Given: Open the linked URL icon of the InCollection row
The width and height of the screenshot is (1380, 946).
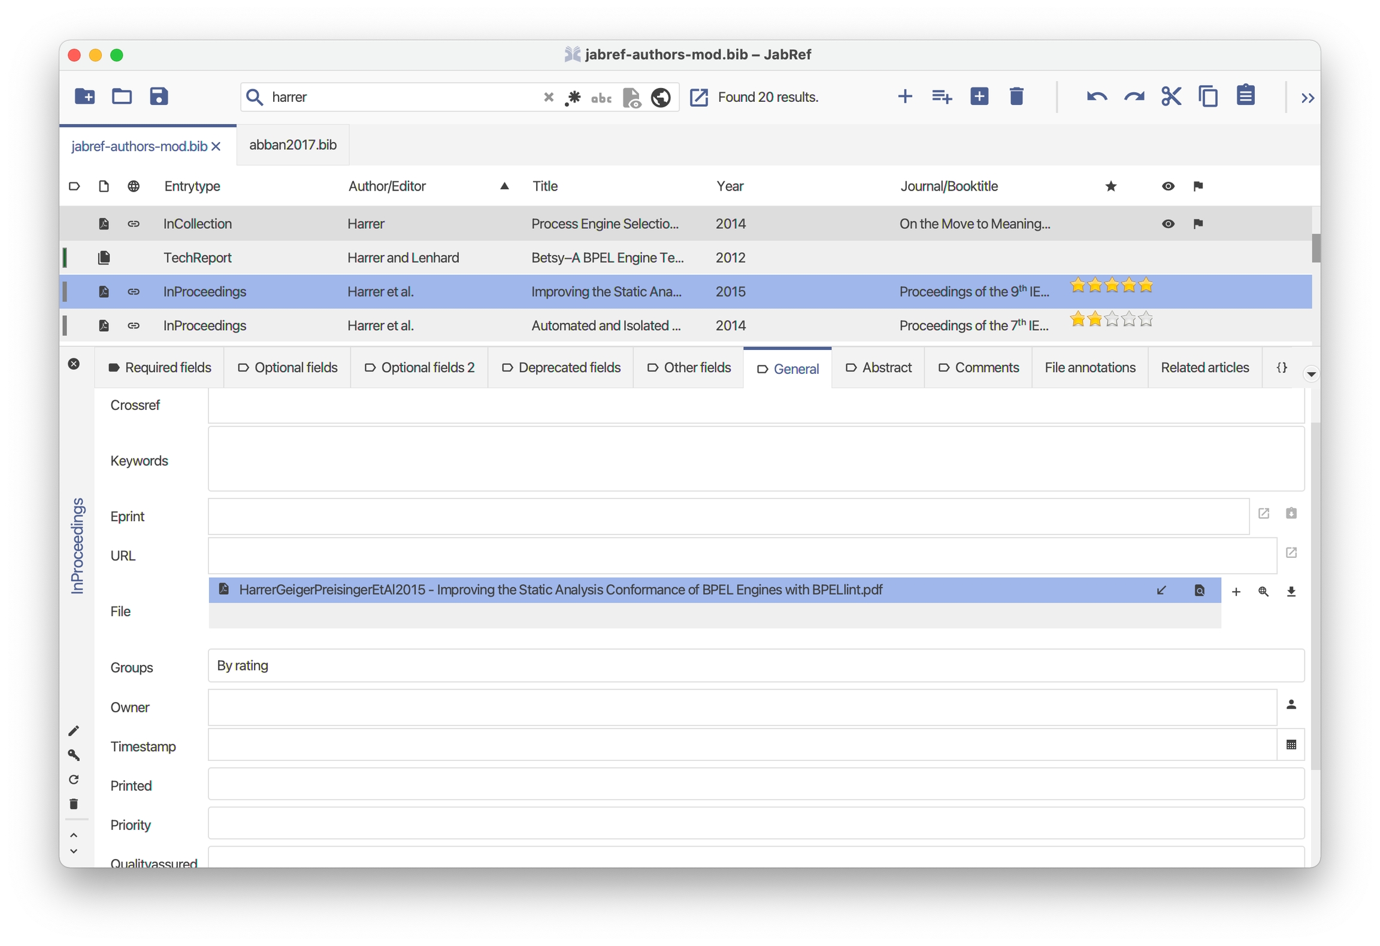Looking at the screenshot, I should 134,224.
